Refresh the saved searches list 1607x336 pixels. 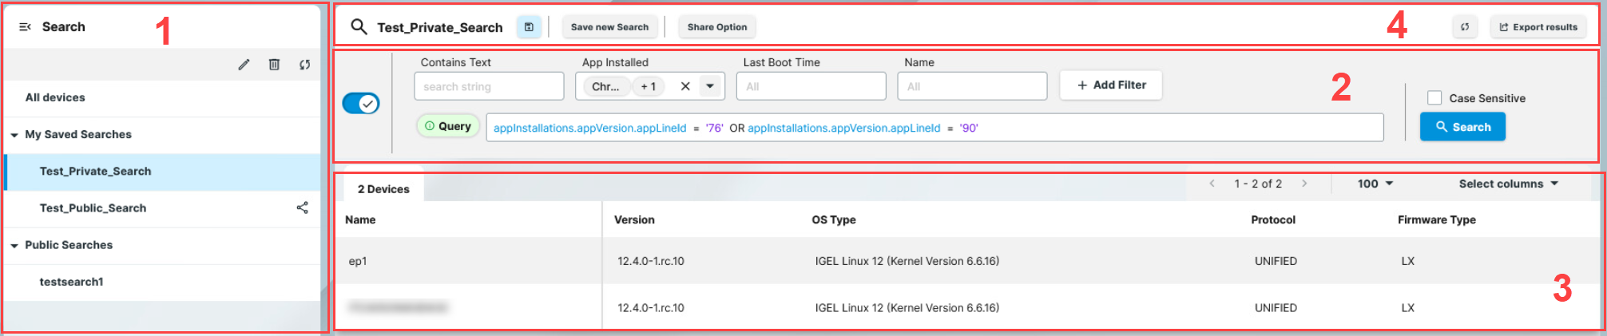(304, 65)
